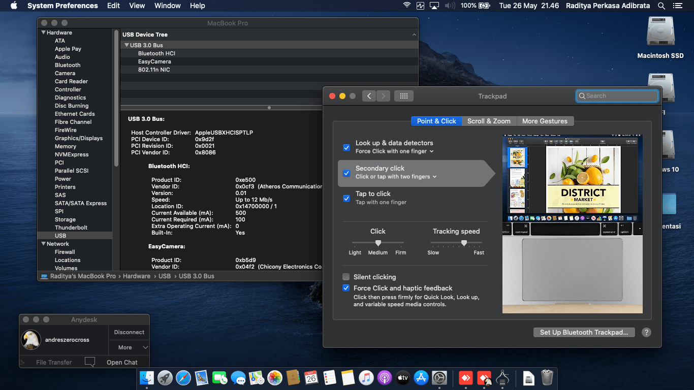The height and width of the screenshot is (390, 694).
Task: Open Apple TV in the Dock
Action: coord(403,378)
